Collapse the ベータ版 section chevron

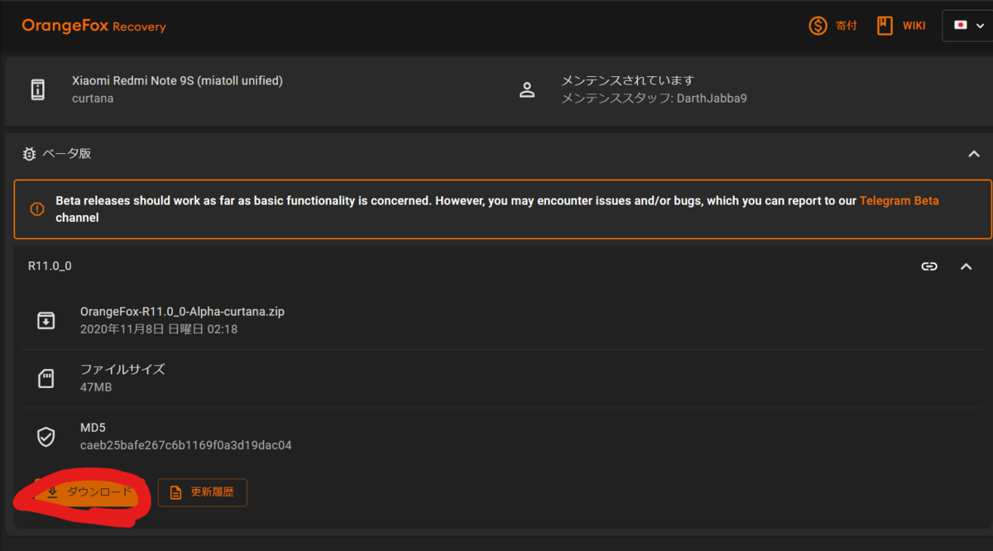974,154
